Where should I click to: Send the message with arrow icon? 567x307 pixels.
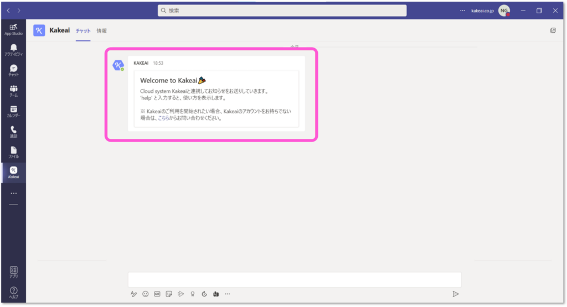(456, 294)
